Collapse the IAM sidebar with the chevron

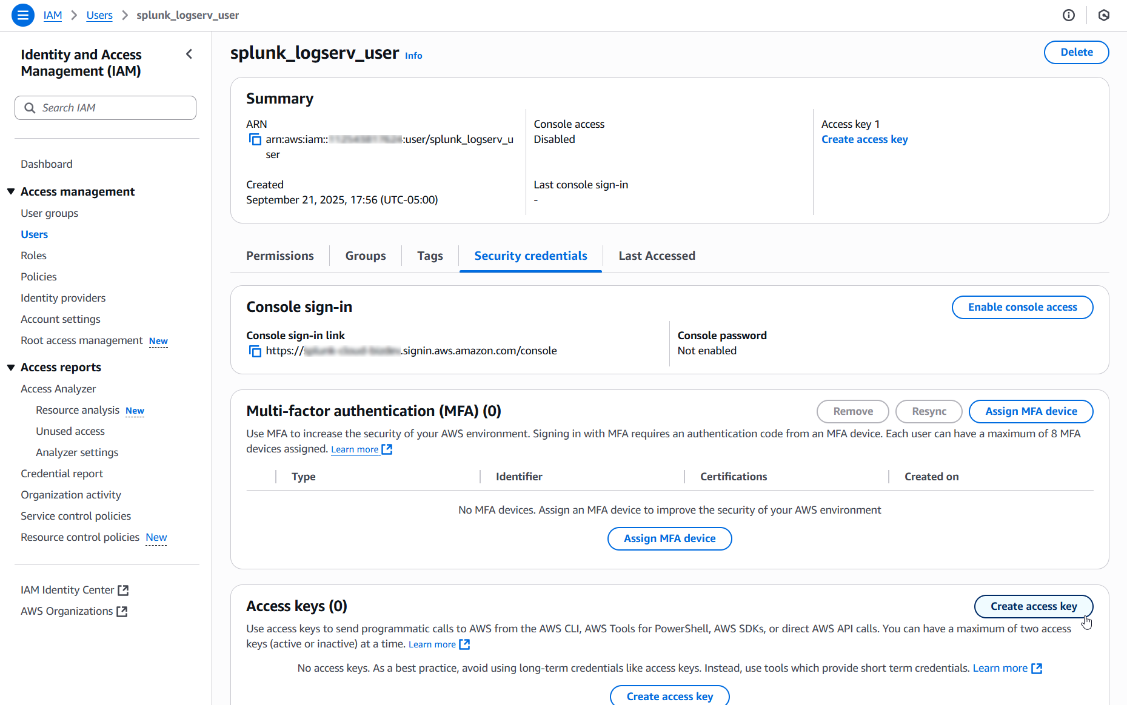click(x=189, y=55)
